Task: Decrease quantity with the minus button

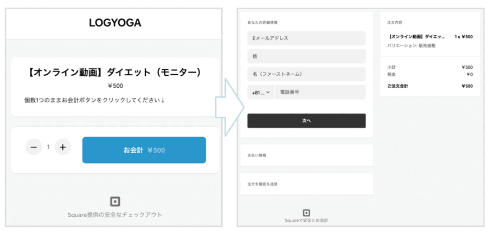Action: [x=34, y=147]
